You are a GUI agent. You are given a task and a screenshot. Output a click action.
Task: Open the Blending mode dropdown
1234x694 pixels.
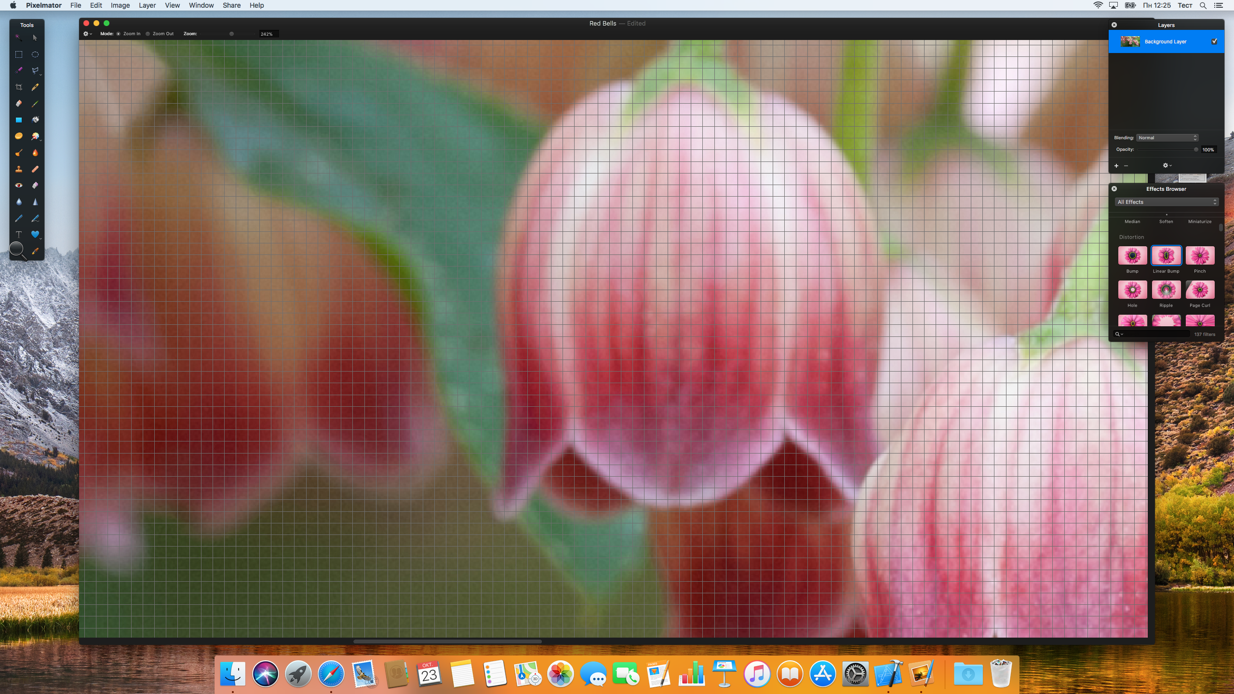click(1167, 138)
